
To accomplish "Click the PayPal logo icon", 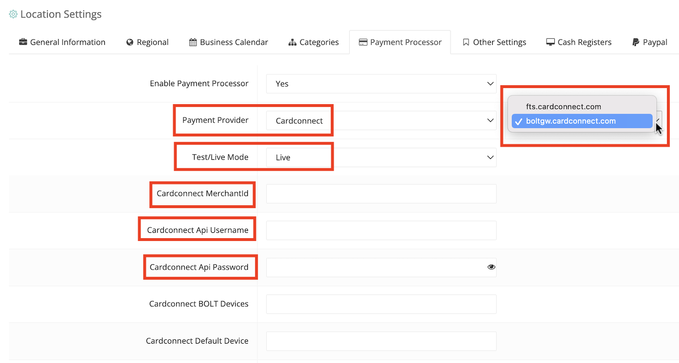I will 636,42.
